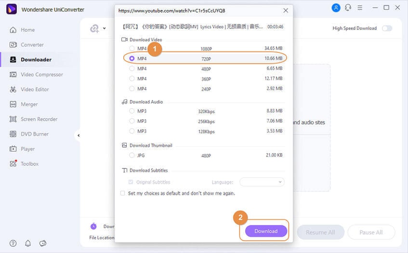Open the feedback chat icon

pyautogui.click(x=43, y=243)
